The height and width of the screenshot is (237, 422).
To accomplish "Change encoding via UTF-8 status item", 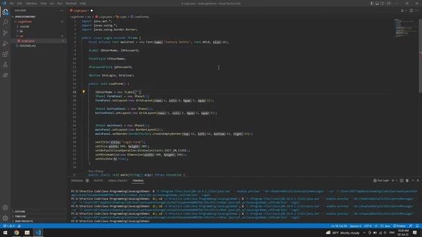I will tap(368, 226).
